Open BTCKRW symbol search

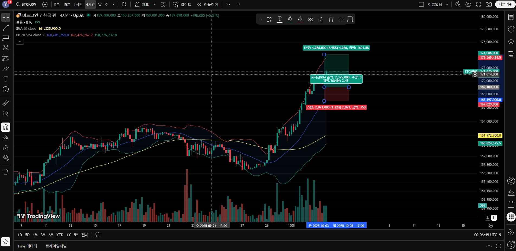click(x=26, y=4)
